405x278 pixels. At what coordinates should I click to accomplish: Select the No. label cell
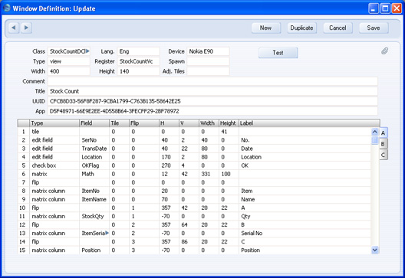tap(305, 140)
